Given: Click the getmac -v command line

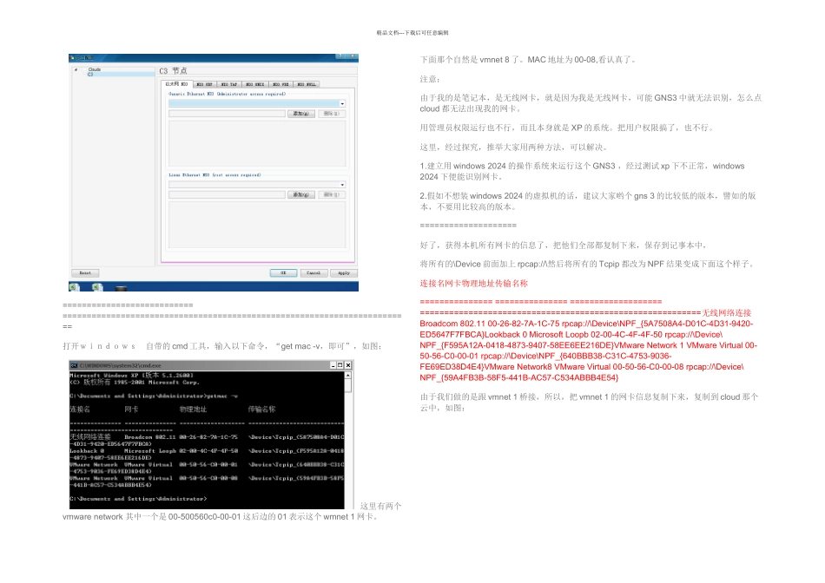Looking at the screenshot, I should [x=155, y=396].
